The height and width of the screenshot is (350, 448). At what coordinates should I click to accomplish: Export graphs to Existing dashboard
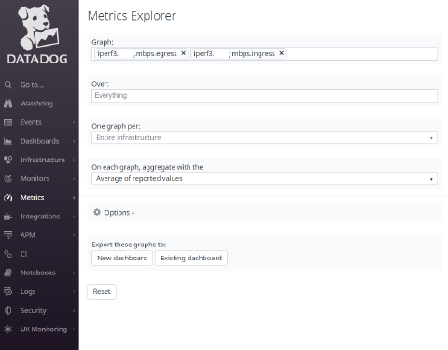[191, 258]
